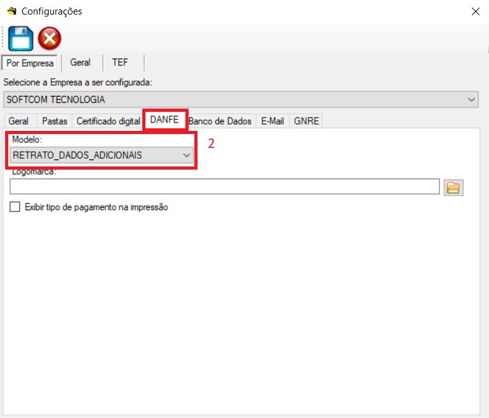Open the Geral tab next to TEF
The image size is (489, 418).
click(x=80, y=62)
